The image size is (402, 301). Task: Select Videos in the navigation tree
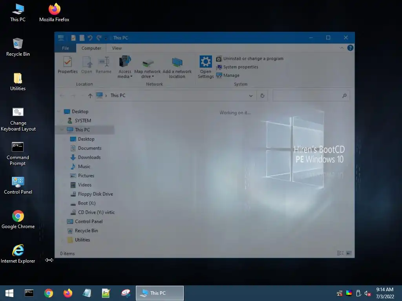pyautogui.click(x=84, y=185)
